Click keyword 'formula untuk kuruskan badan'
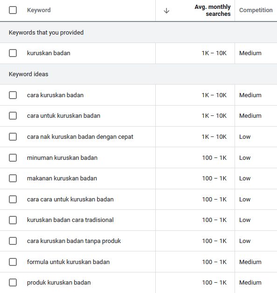The width and height of the screenshot is (277, 293). point(68,262)
